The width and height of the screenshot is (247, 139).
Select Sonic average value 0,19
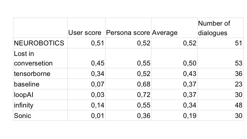tap(189, 116)
